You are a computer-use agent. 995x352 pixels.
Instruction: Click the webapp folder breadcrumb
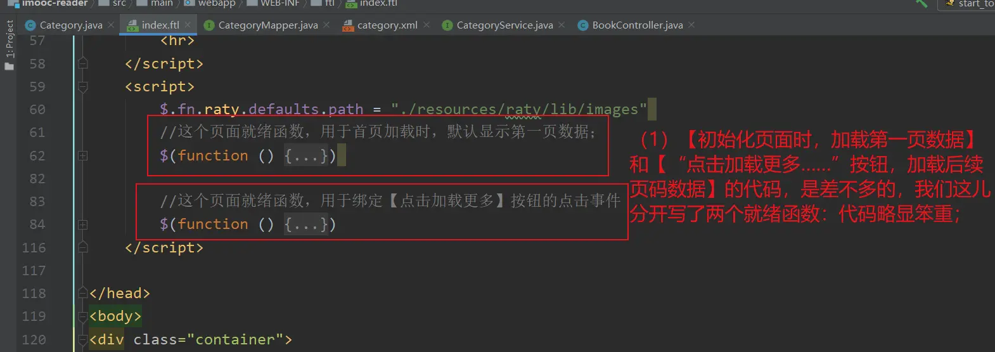coord(210,3)
